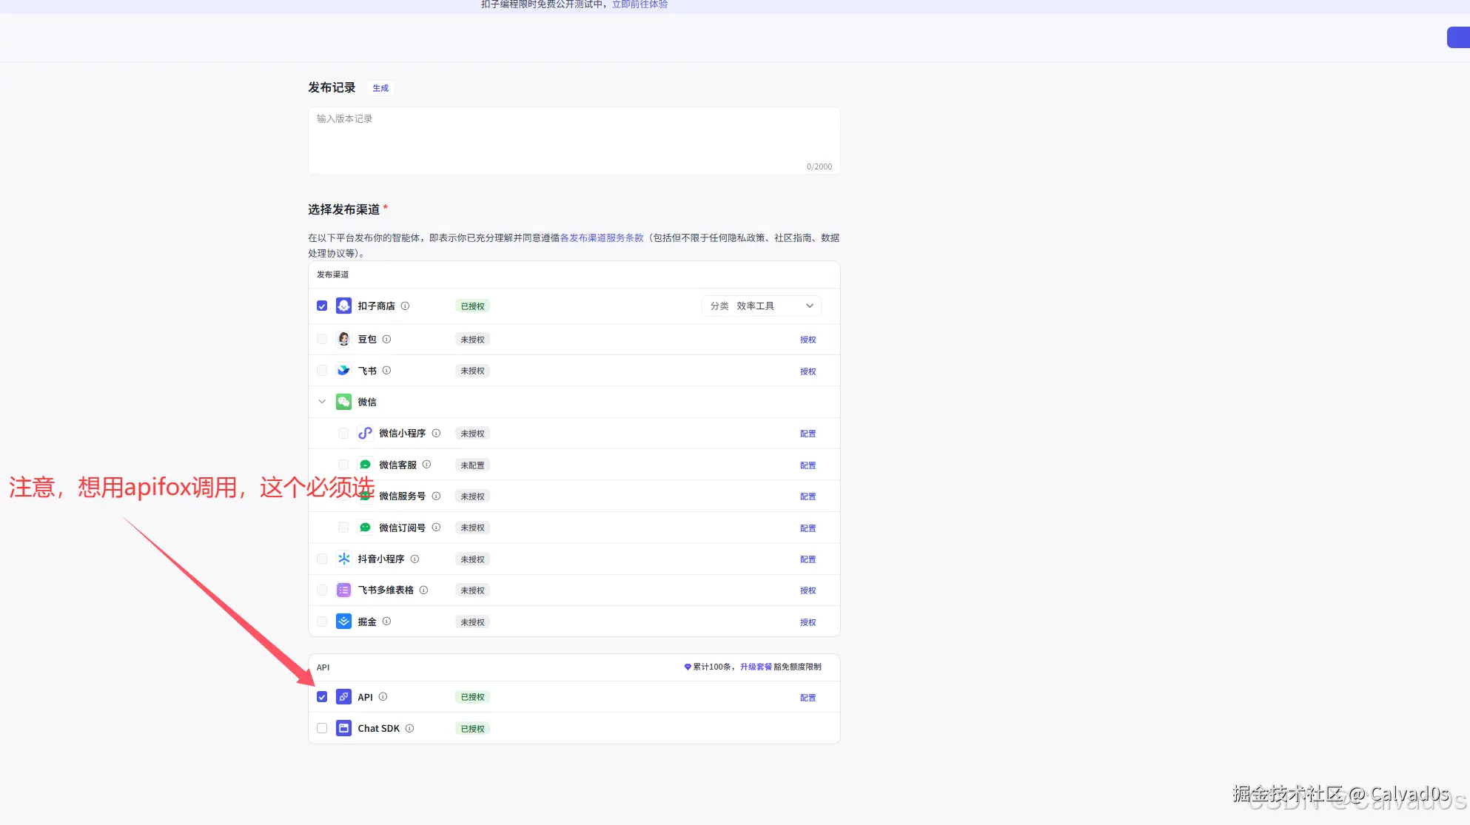Click the 飞书 bird logo icon
1470x825 pixels.
[343, 371]
